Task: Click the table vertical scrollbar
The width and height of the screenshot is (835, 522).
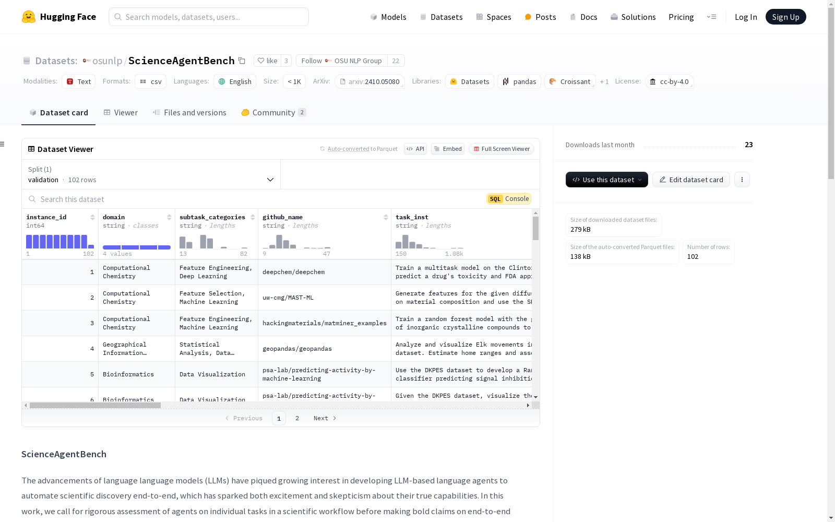Action: (x=535, y=229)
